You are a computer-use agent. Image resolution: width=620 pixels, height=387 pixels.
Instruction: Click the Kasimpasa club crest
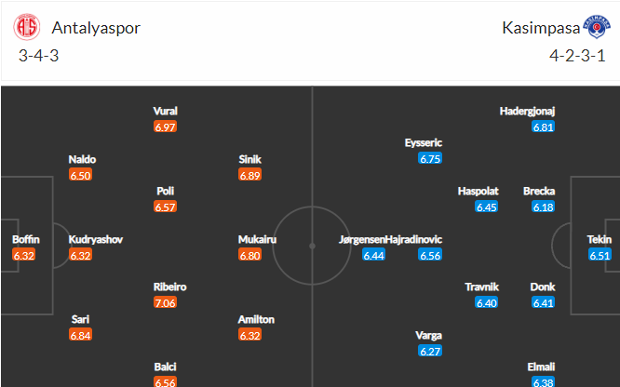(x=597, y=27)
